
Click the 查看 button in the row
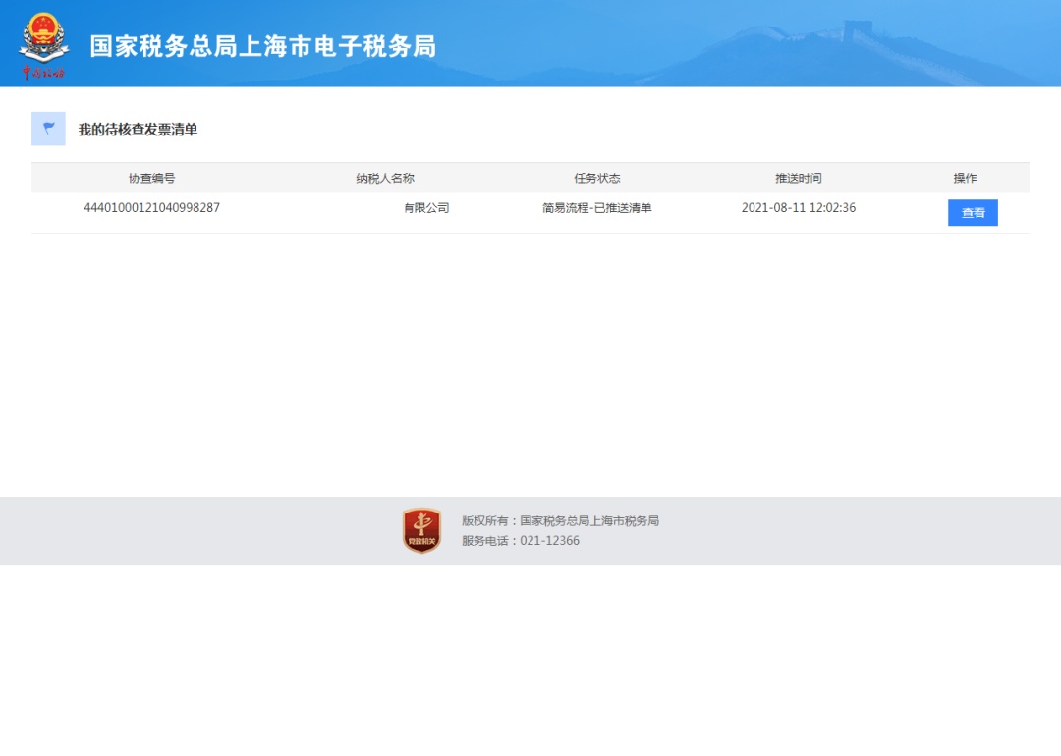[973, 213]
